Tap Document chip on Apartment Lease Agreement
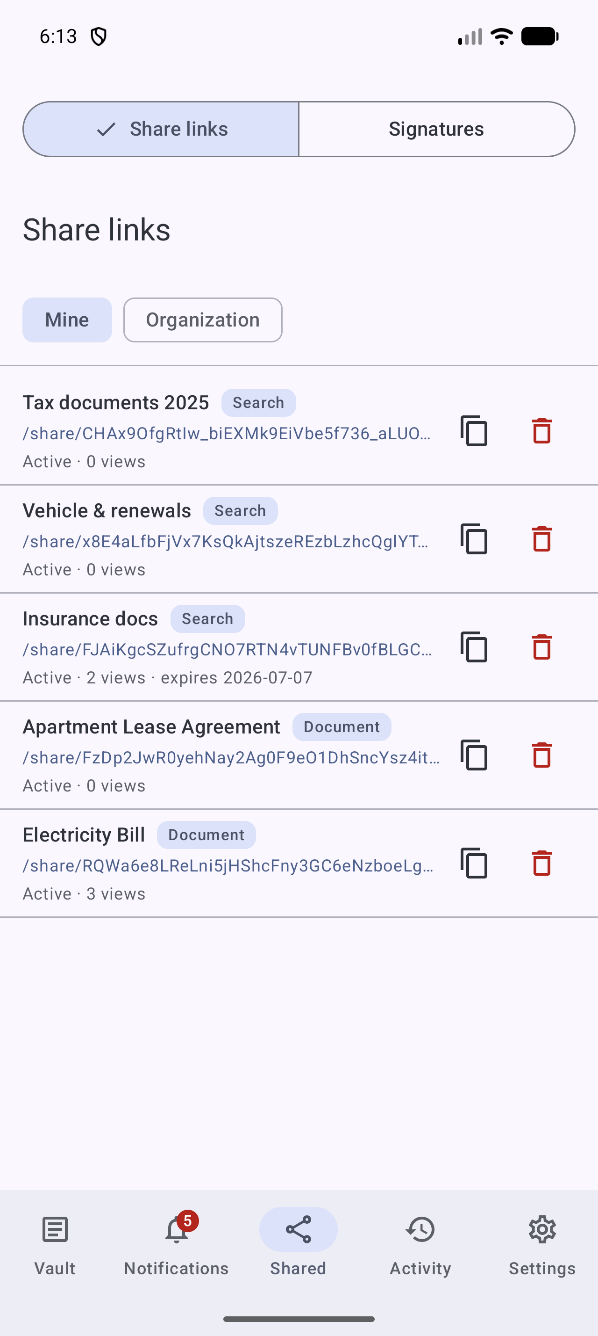This screenshot has width=598, height=1336. (342, 726)
